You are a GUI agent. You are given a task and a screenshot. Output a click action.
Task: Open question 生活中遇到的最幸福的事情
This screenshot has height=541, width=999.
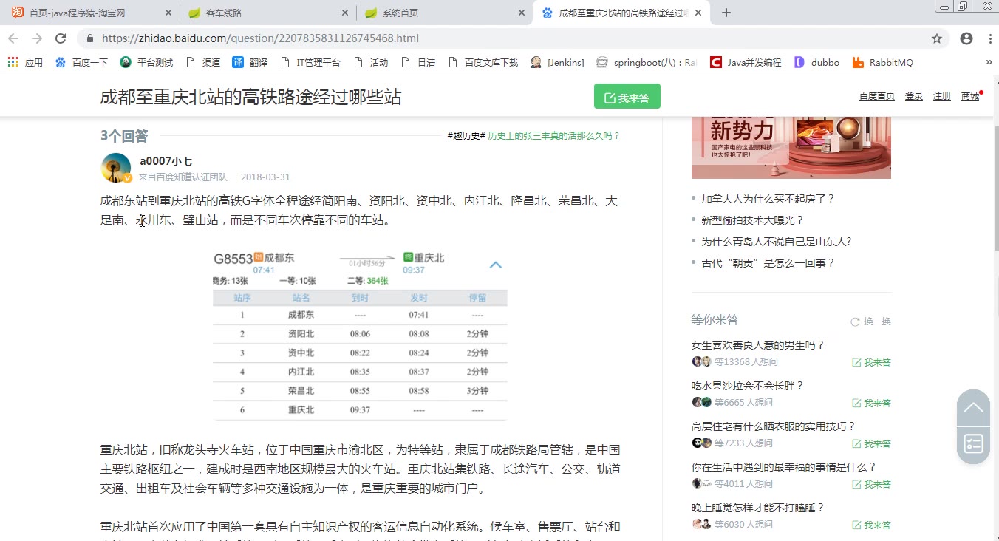783,467
